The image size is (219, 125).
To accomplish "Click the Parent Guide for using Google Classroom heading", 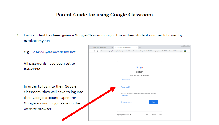I will pos(105,15).
